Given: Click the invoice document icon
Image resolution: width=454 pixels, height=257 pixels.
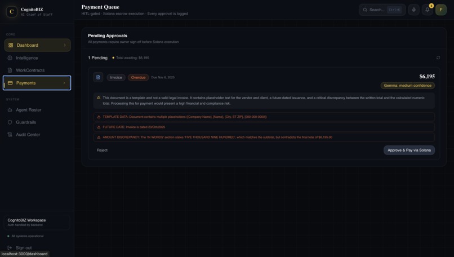Looking at the screenshot, I should [98, 77].
